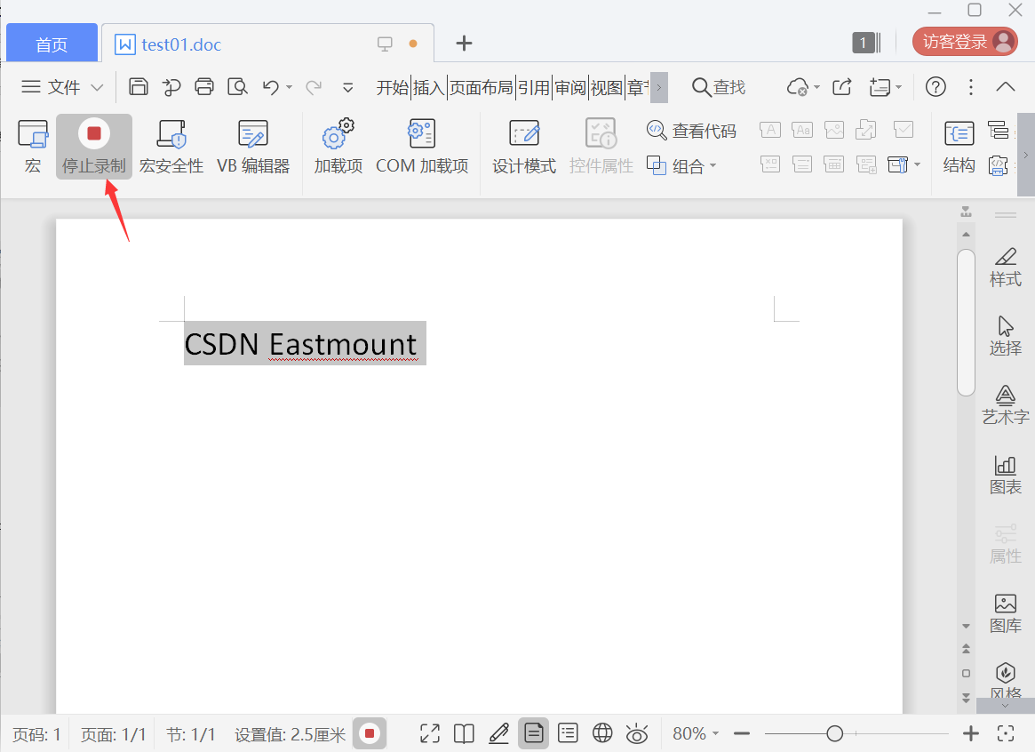Open the help question mark icon
Image resolution: width=1035 pixels, height=752 pixels.
click(x=935, y=87)
